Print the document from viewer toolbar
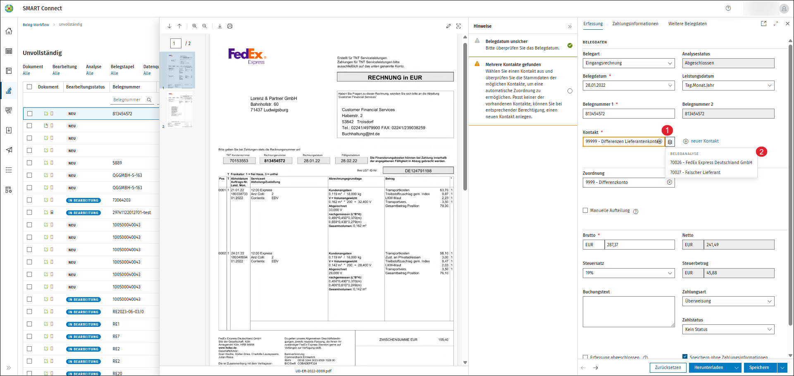 [230, 26]
